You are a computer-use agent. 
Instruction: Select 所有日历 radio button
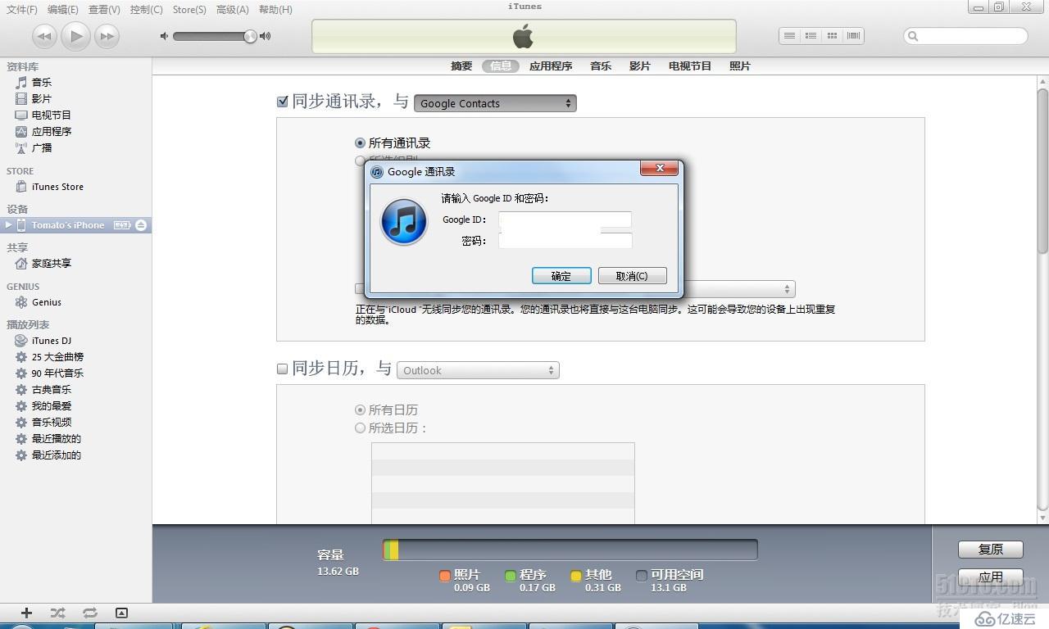point(360,410)
